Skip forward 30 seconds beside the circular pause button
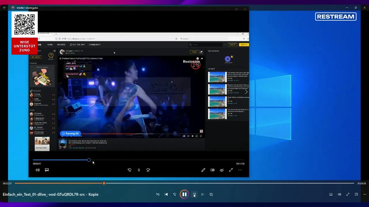 [194, 194]
